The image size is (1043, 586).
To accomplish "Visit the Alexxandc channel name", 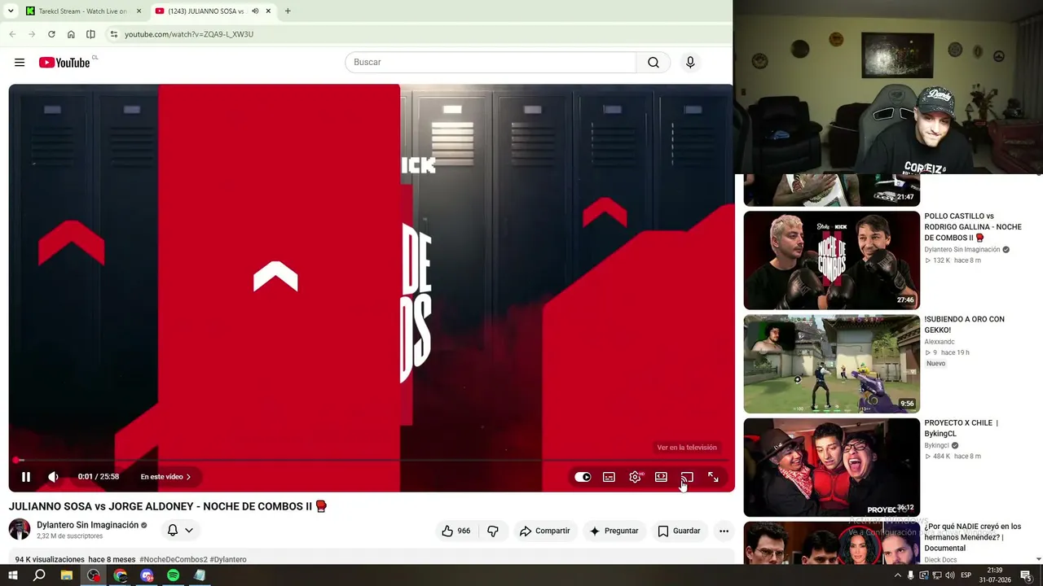I will pos(940,342).
